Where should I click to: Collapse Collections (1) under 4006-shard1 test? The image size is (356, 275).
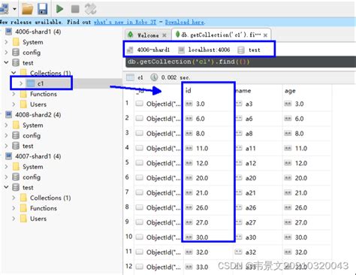14,73
